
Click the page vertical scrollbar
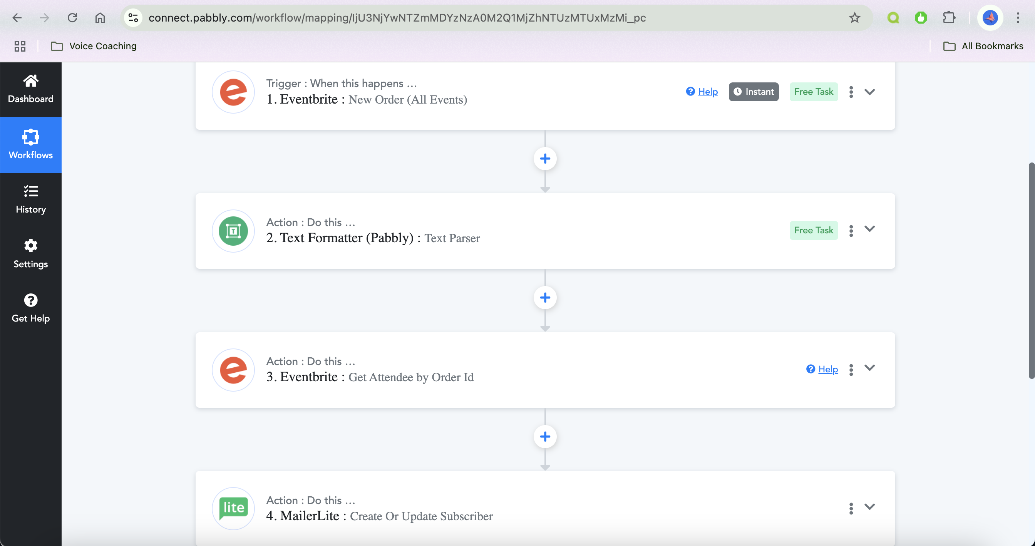coord(1031,270)
